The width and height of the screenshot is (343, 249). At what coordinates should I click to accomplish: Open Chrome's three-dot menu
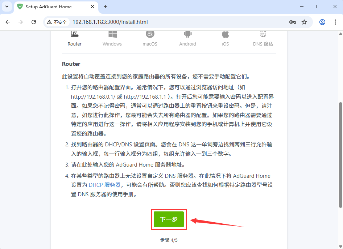point(335,22)
